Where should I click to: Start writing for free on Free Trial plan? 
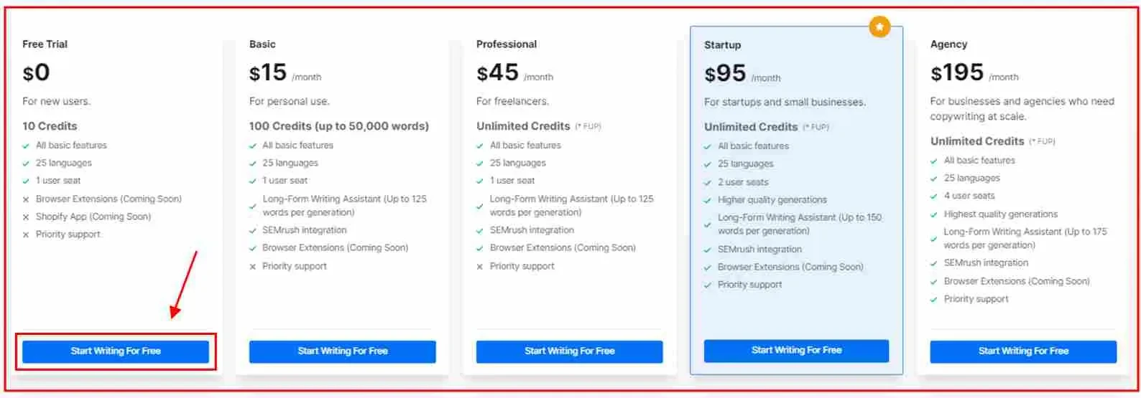point(116,351)
